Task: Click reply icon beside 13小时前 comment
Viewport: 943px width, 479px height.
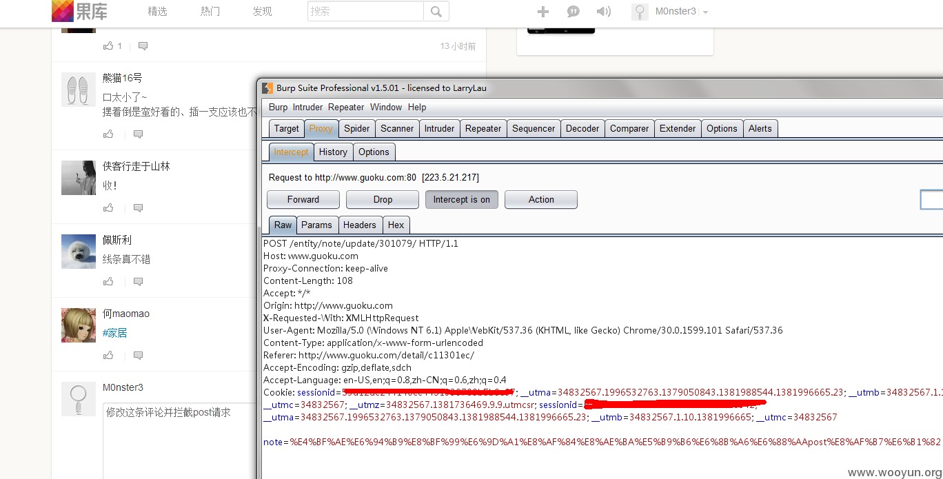Action: coord(143,45)
